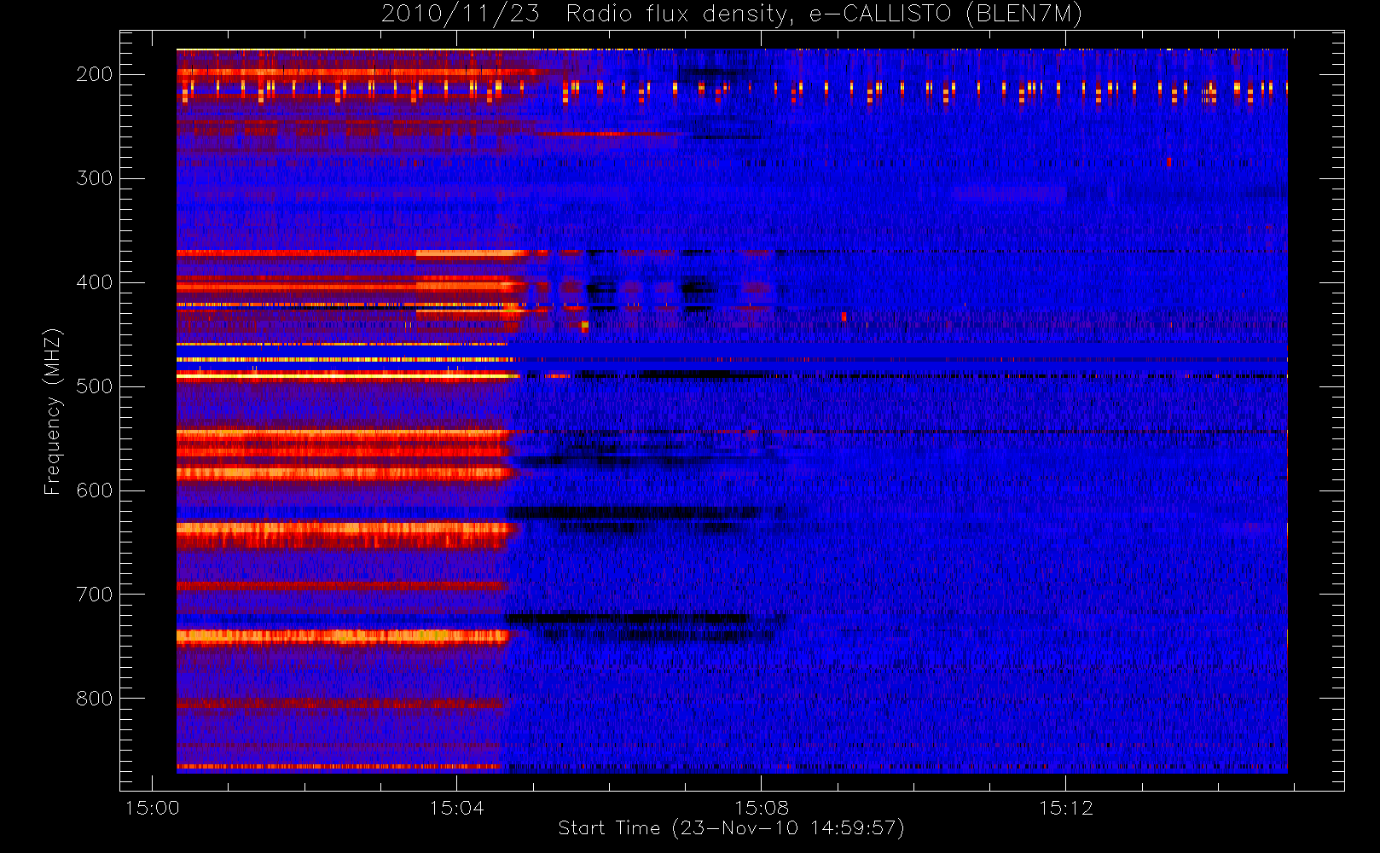Click the 'Start Time (23-Nov-10 14:59:57)' axis label

[731, 828]
